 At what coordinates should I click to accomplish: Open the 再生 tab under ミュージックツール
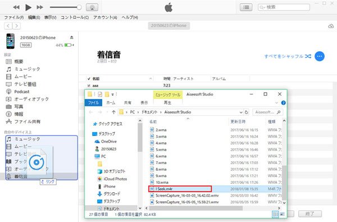coord(167,103)
